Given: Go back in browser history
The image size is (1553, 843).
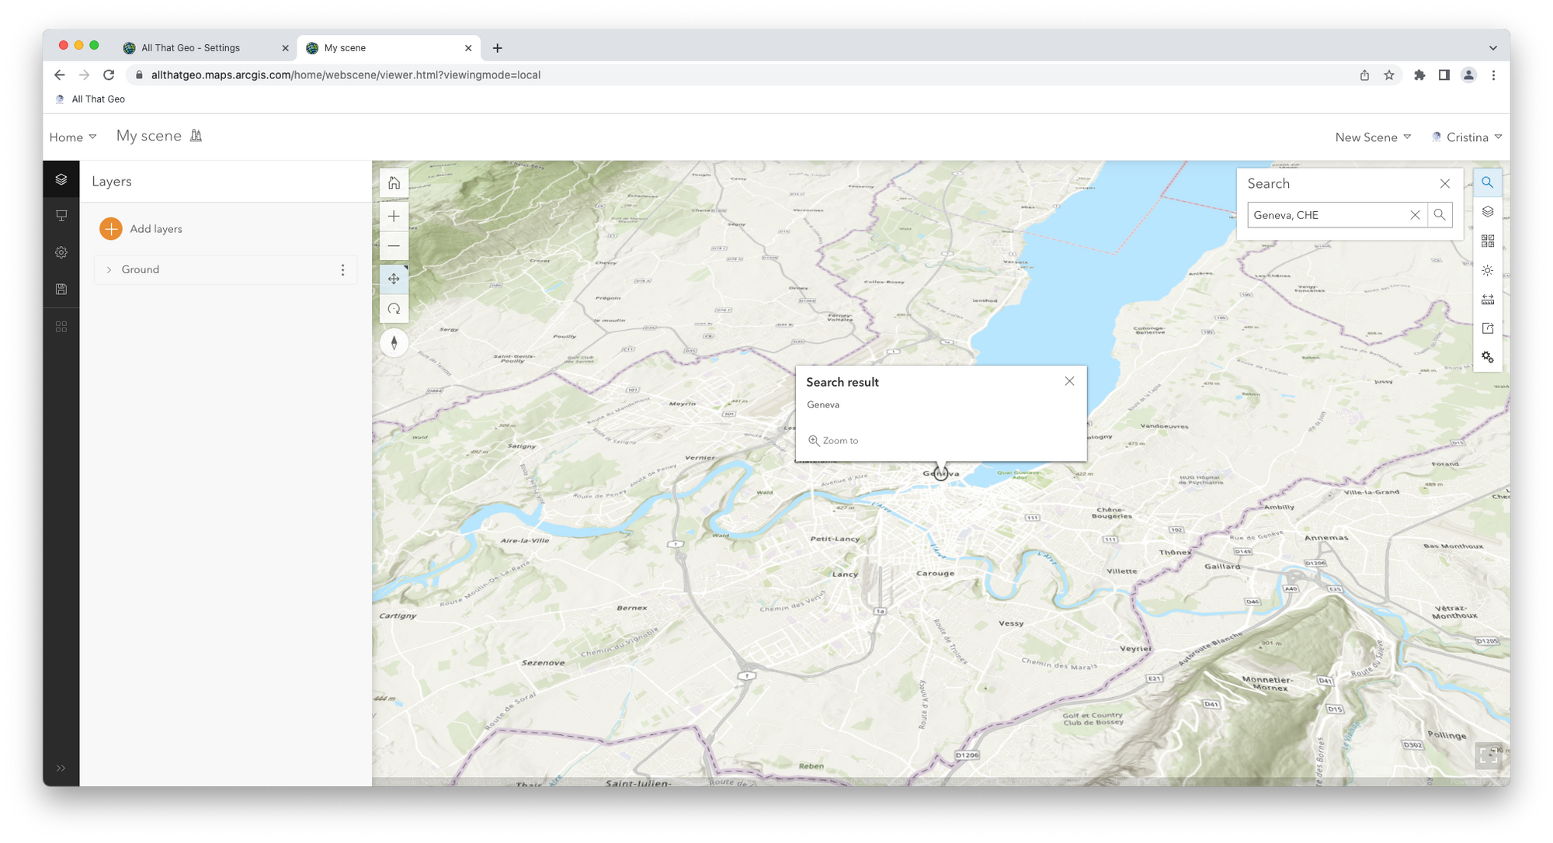Looking at the screenshot, I should [60, 75].
